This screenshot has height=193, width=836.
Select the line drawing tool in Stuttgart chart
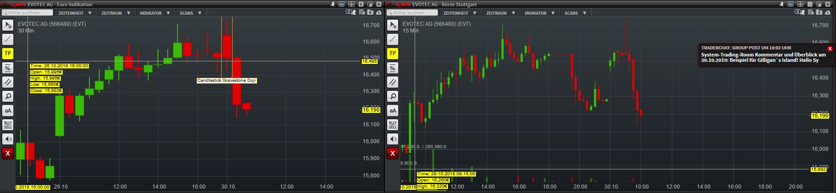click(392, 39)
